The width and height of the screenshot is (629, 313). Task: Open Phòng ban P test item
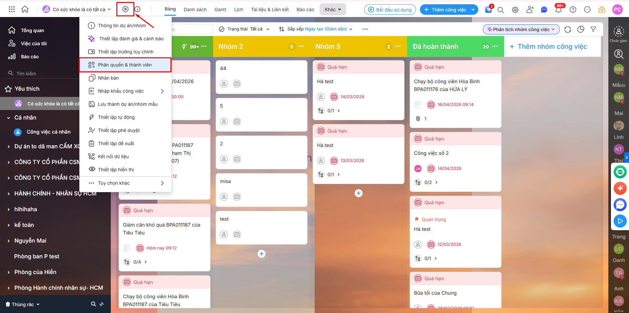pyautogui.click(x=37, y=256)
